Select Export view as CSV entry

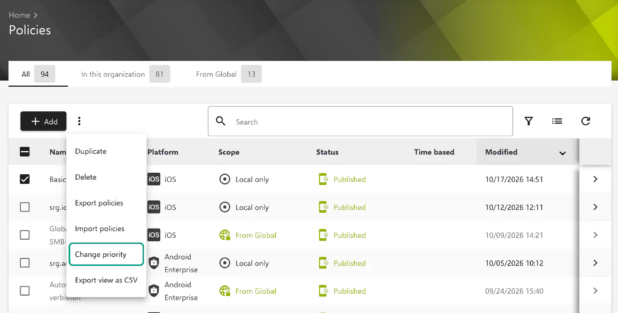[106, 280]
